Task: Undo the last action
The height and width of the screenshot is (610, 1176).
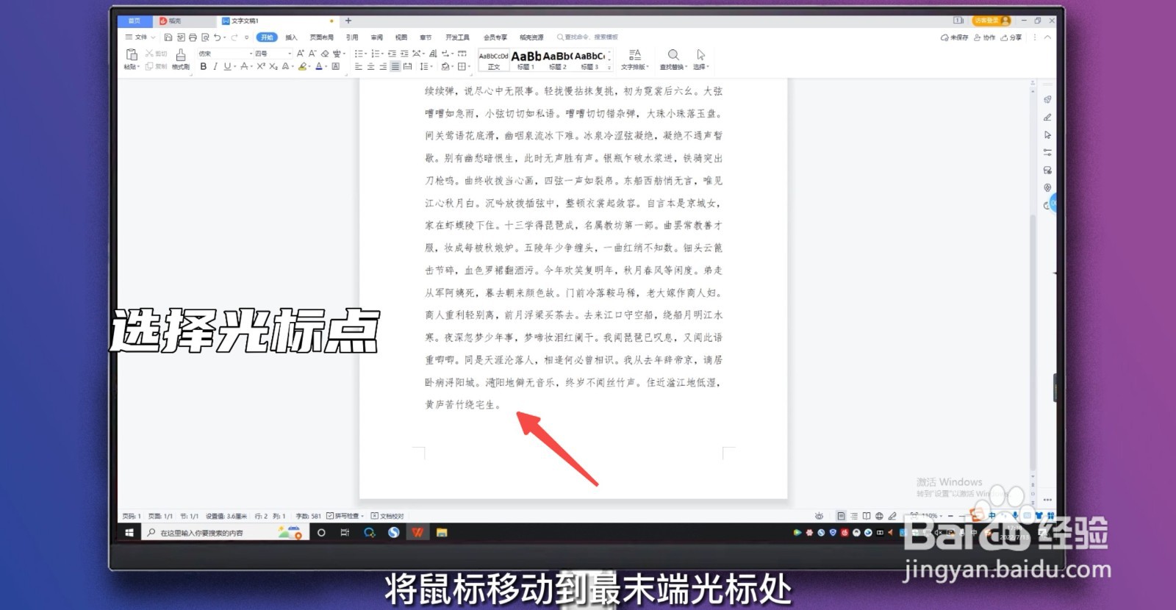Action: 218,37
